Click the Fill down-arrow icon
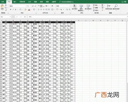Image resolution: width=128 pixels, height=102 pixels. coord(102,8)
